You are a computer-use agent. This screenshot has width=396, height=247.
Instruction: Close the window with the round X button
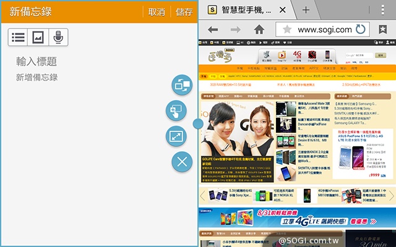[182, 162]
